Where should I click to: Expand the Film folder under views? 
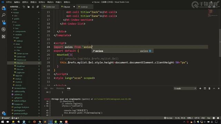point(18,50)
